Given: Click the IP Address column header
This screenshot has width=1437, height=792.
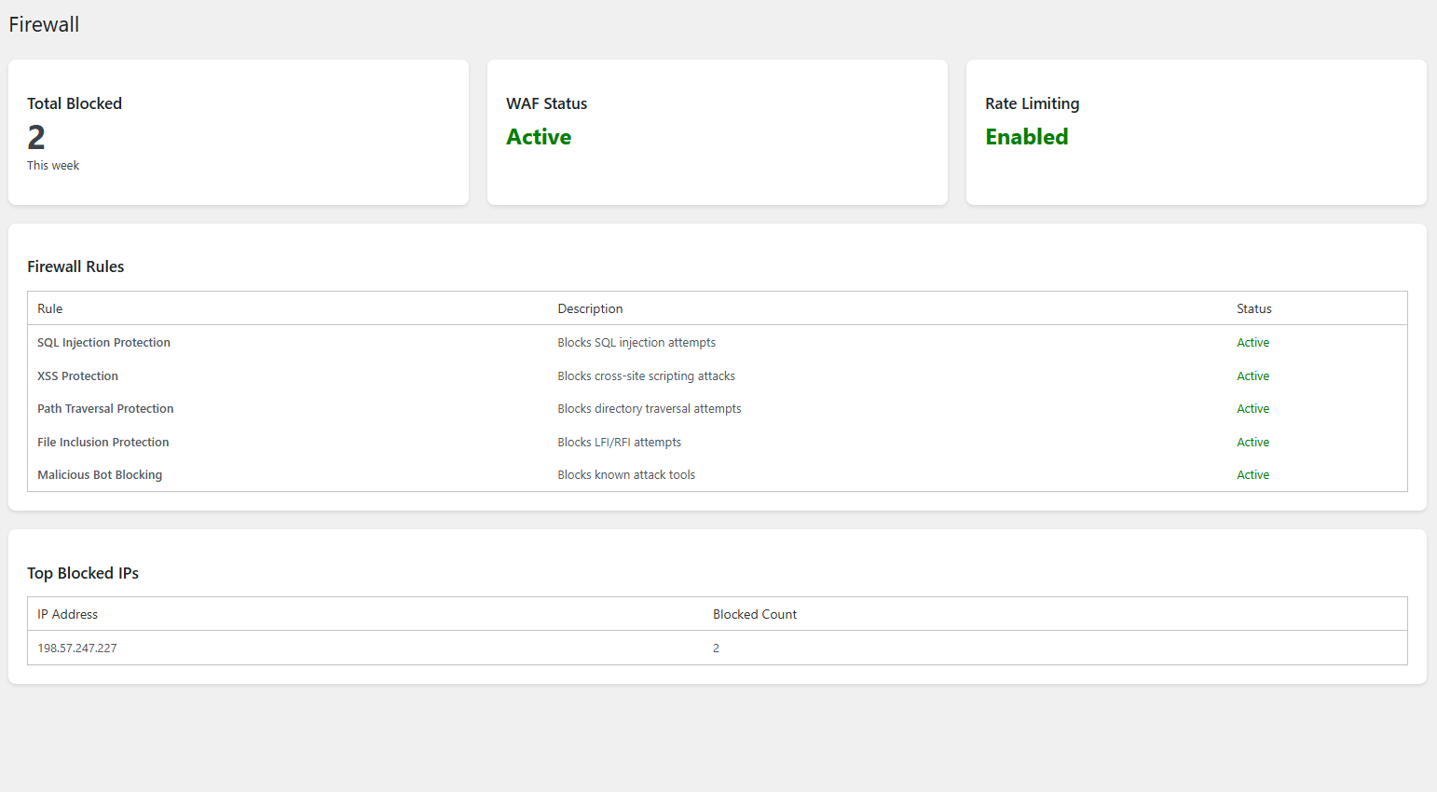Looking at the screenshot, I should (67, 614).
